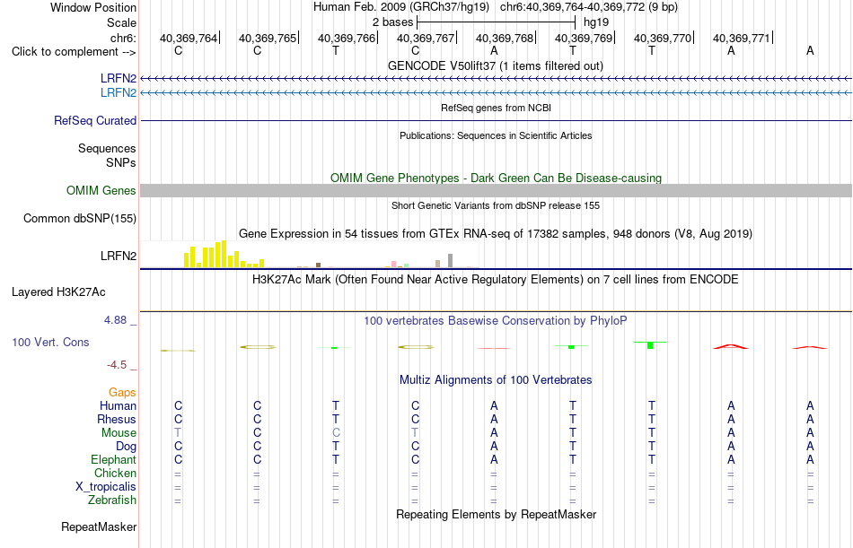Screen dimensions: 853x548
Task: Click Publications: Sequences in Scientific Articles title
Action: coord(496,135)
